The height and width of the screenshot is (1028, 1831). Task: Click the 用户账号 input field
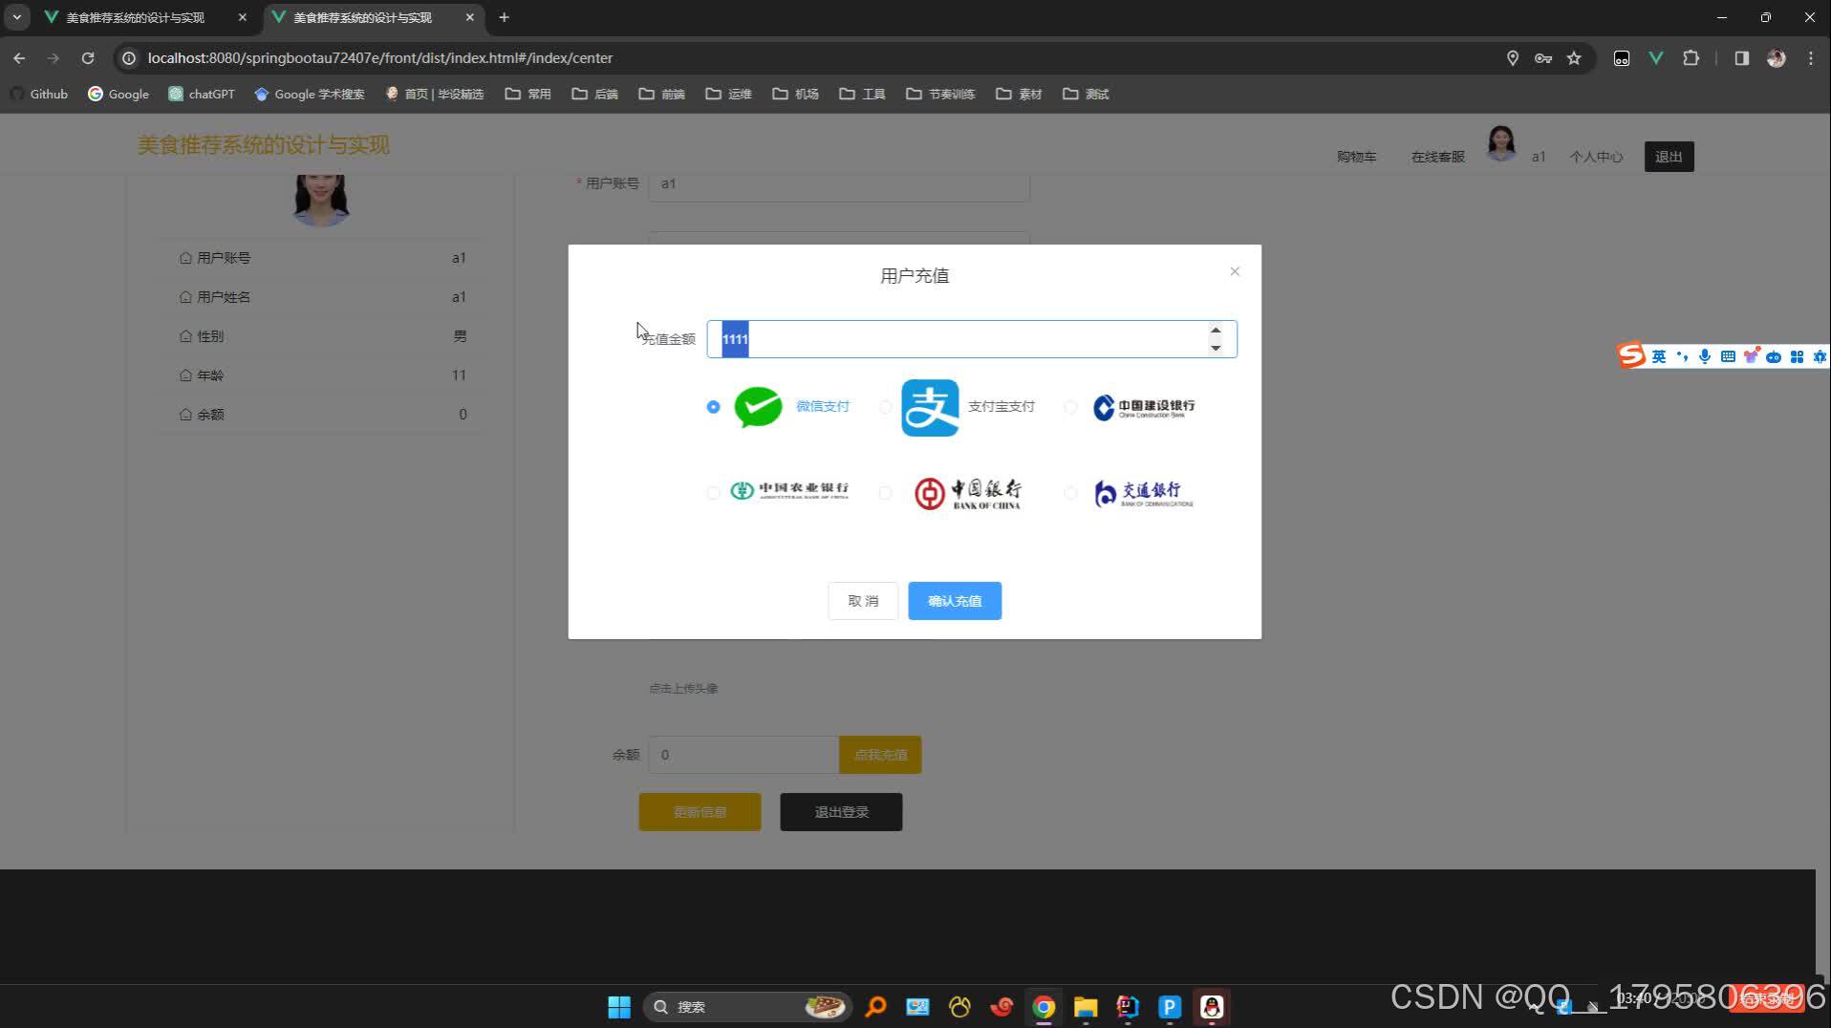tap(839, 184)
